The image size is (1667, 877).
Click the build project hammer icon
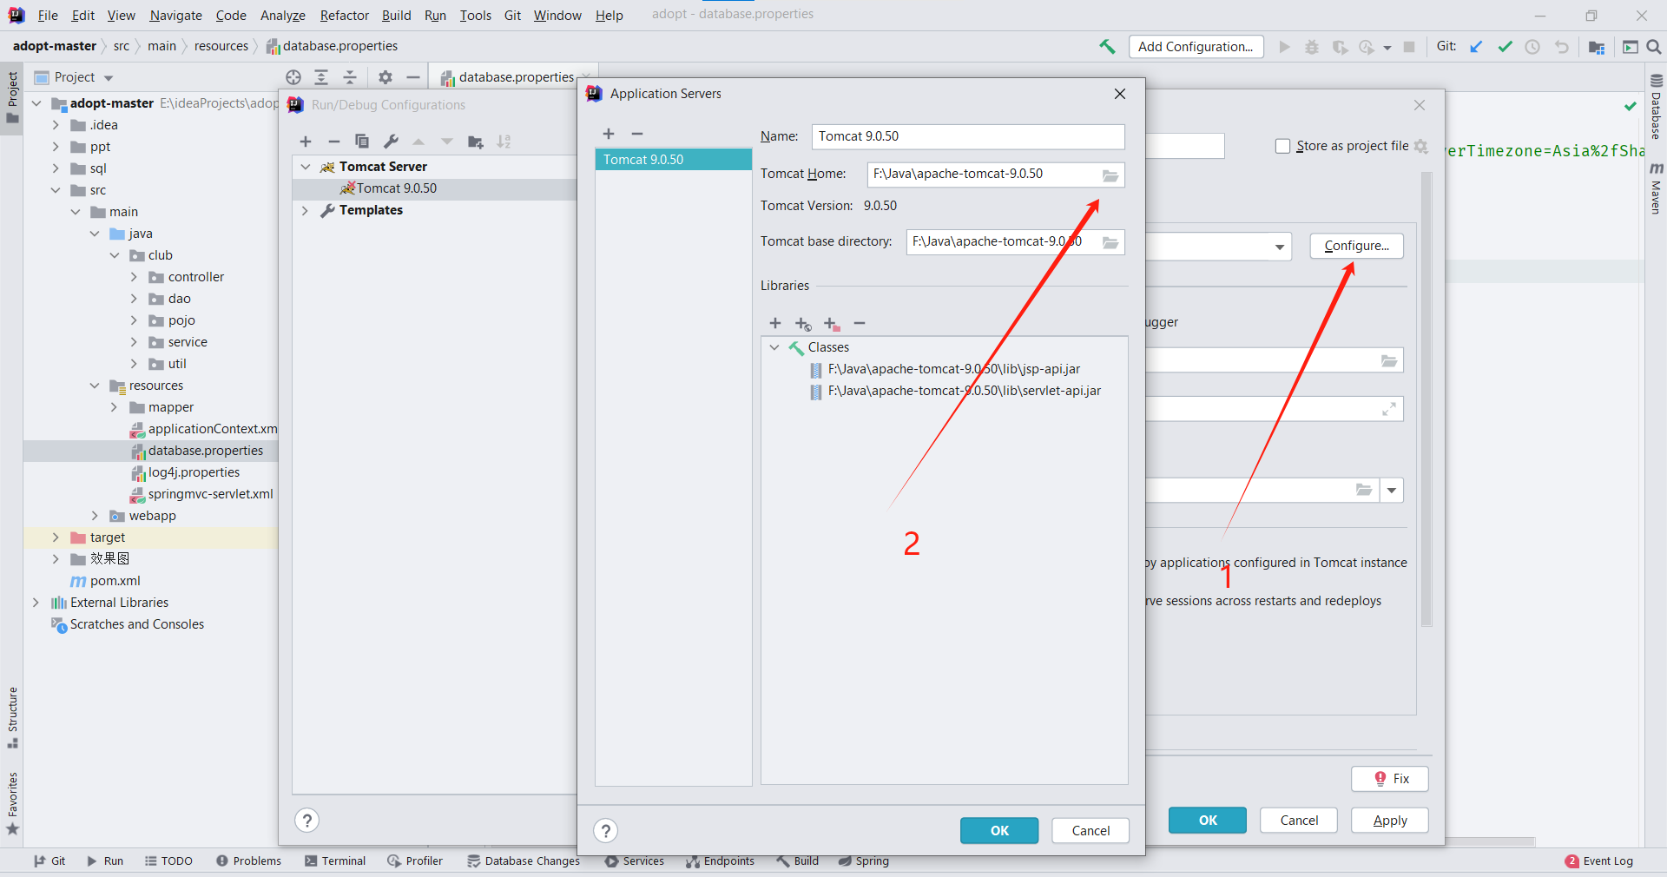pyautogui.click(x=1107, y=47)
